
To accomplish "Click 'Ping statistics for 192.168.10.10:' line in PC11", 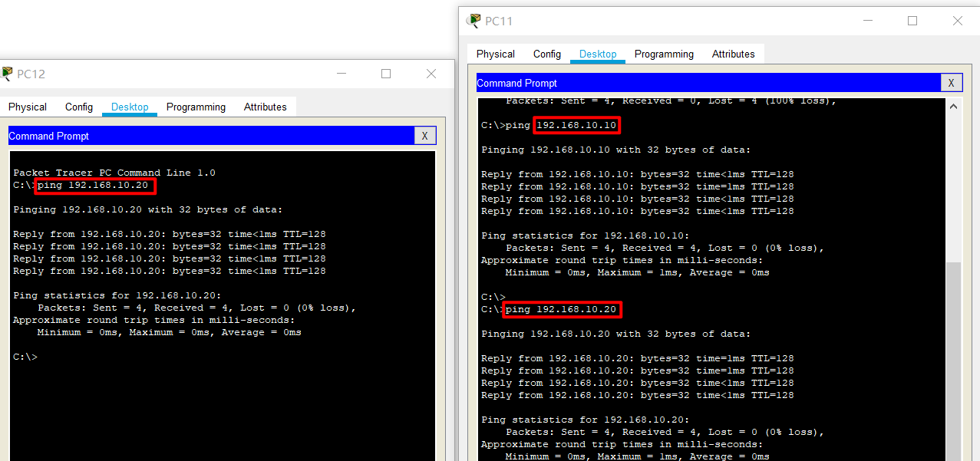I will coord(586,235).
